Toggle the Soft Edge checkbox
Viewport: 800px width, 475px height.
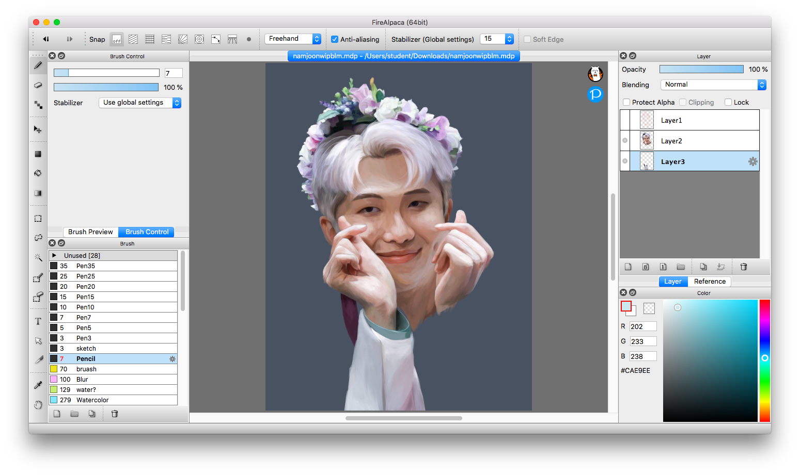pos(527,39)
